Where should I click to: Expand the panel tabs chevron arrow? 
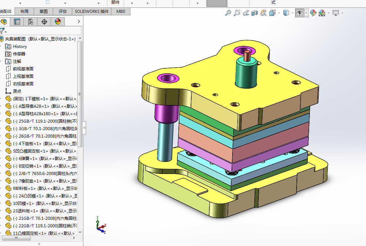pyautogui.click(x=79, y=22)
